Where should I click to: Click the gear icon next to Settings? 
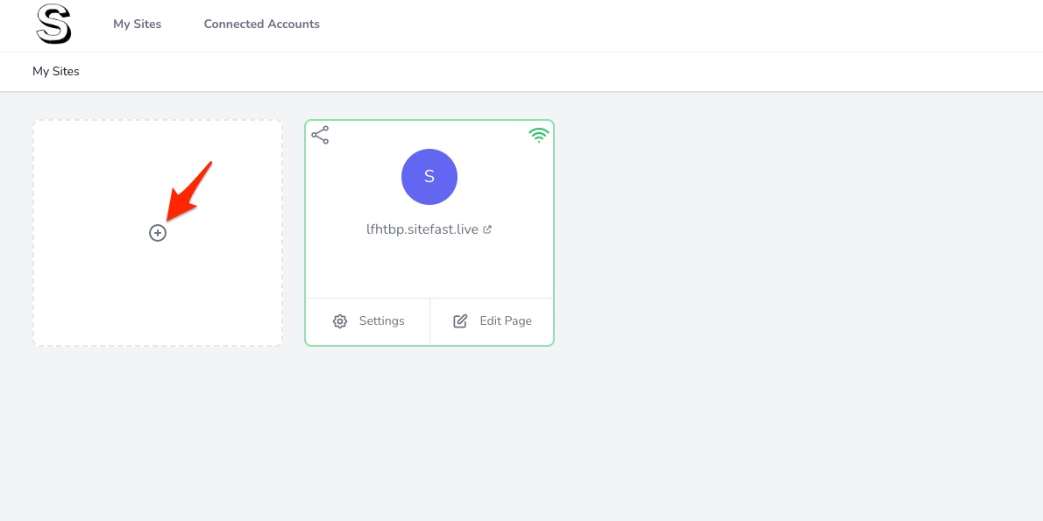[x=340, y=321]
